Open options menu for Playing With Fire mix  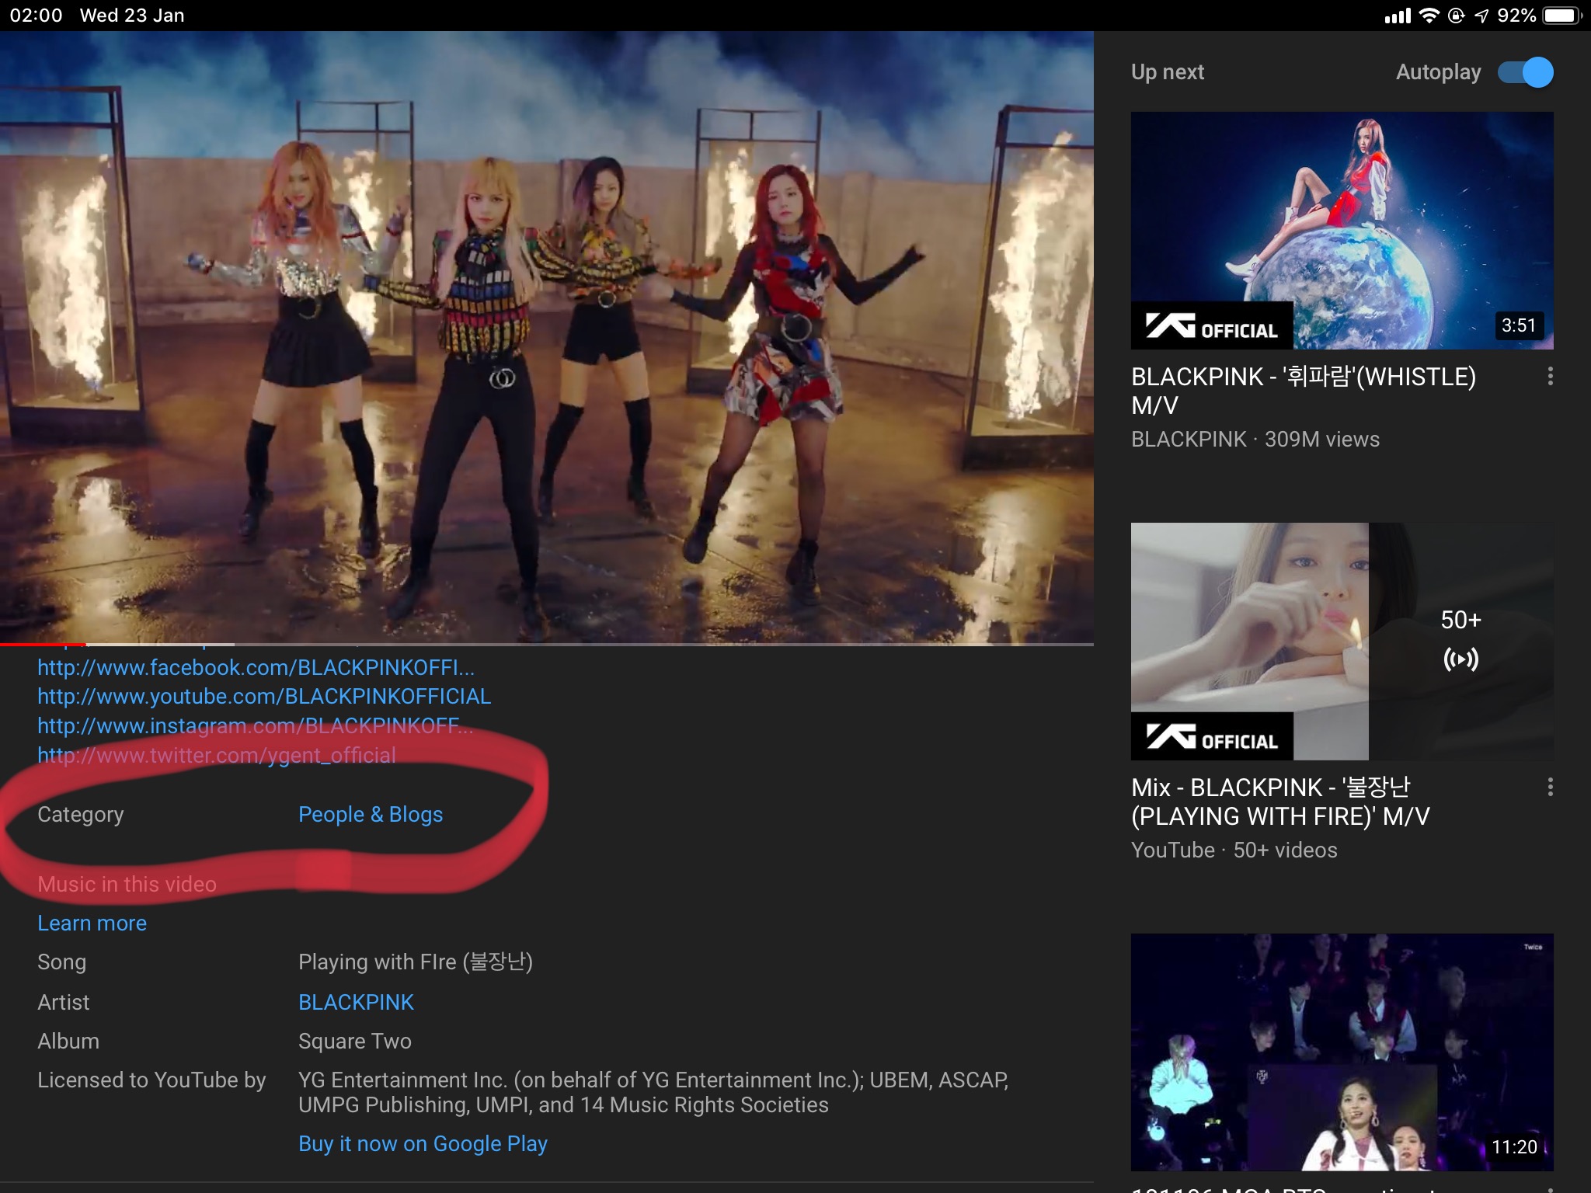click(x=1550, y=788)
